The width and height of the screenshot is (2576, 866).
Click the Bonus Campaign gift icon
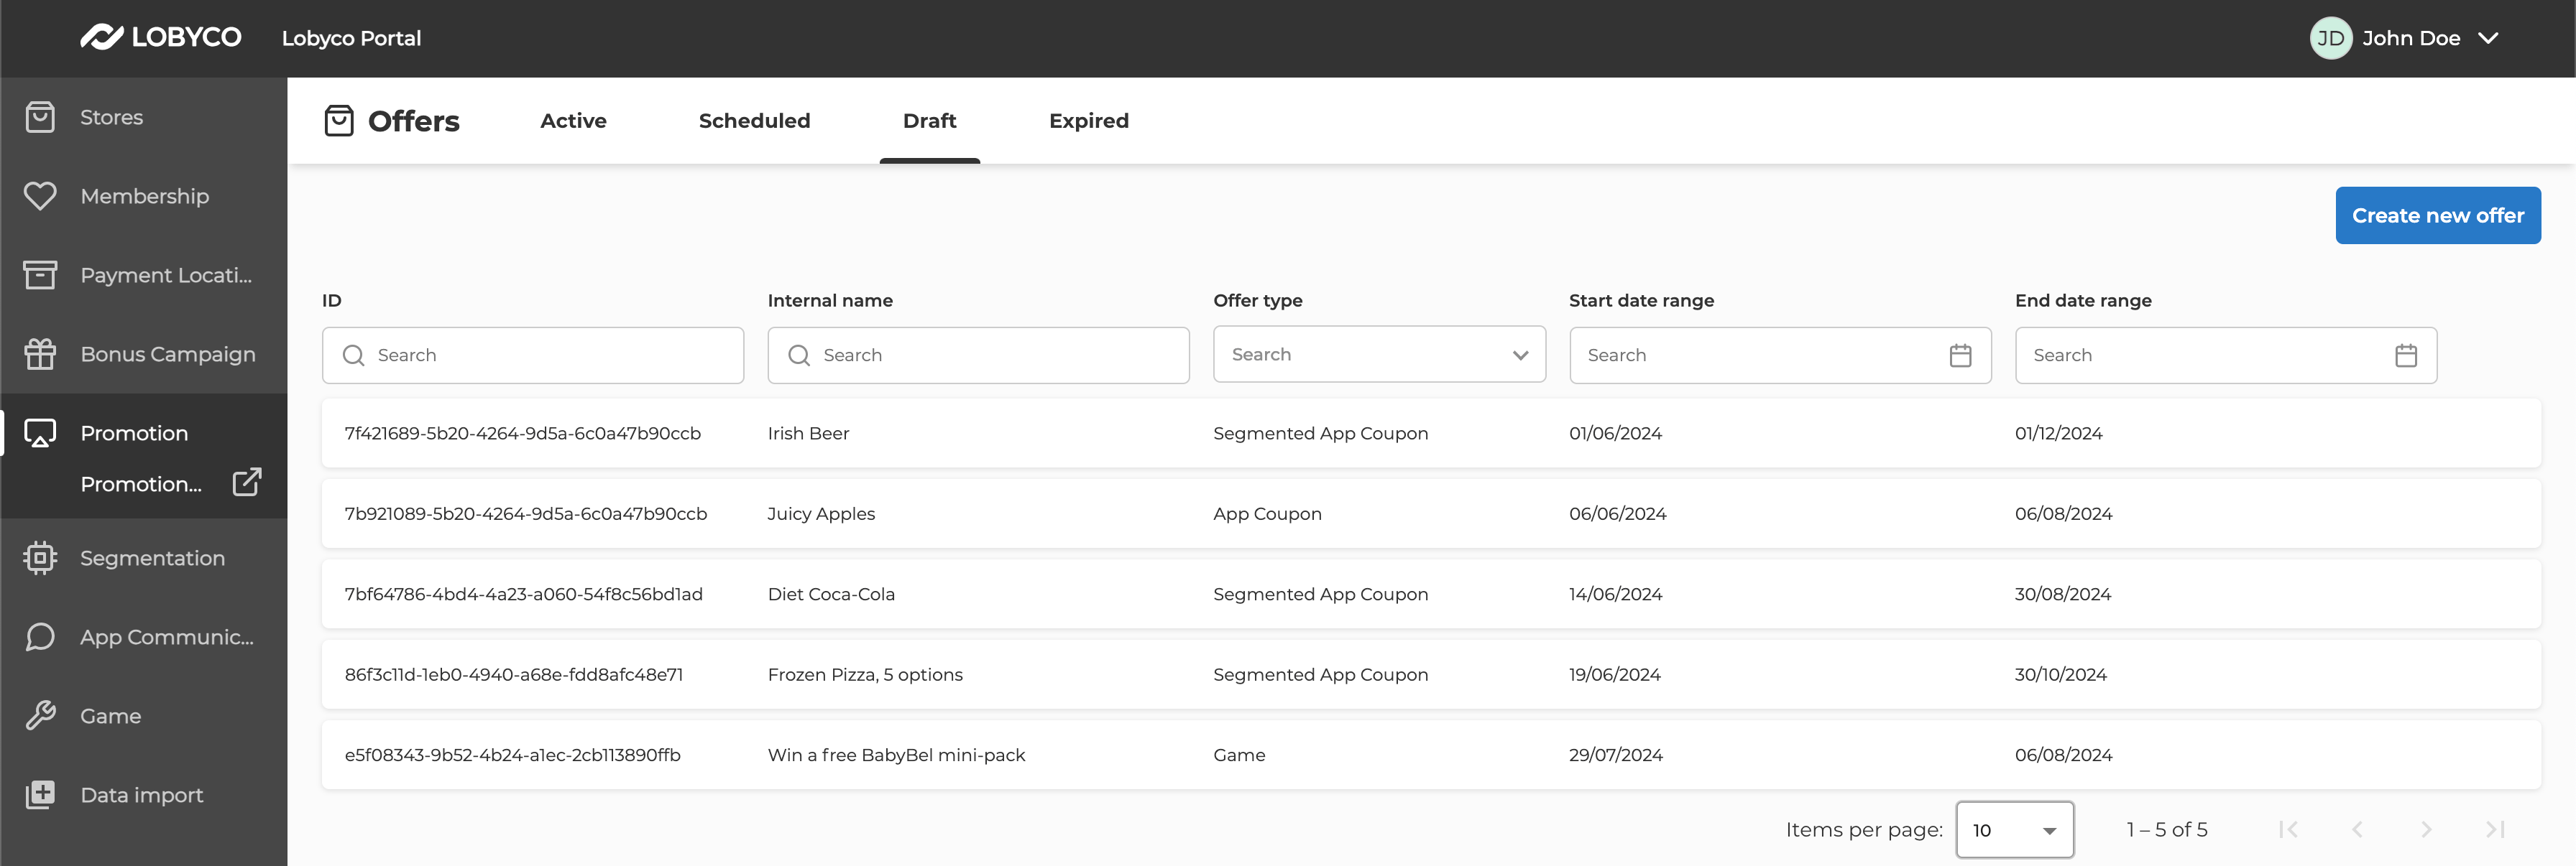40,353
